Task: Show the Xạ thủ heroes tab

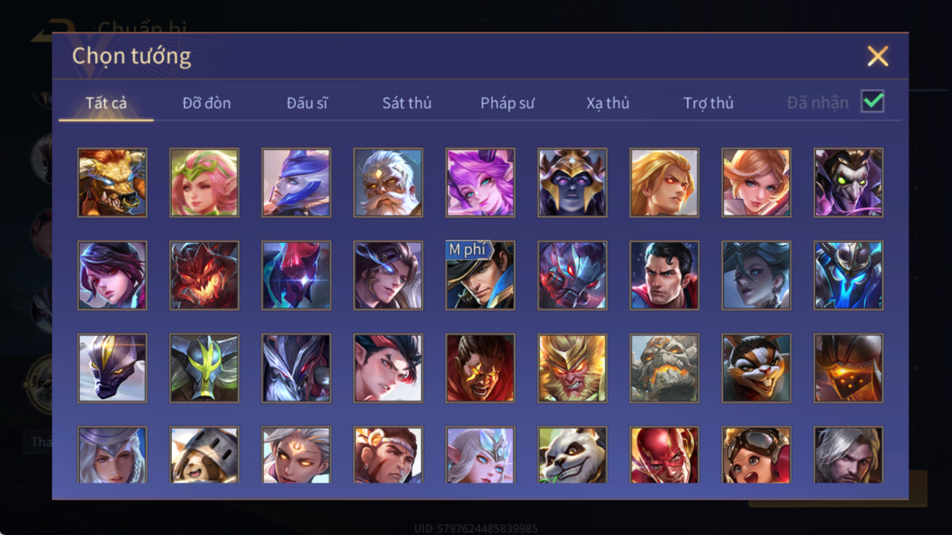Action: 607,103
